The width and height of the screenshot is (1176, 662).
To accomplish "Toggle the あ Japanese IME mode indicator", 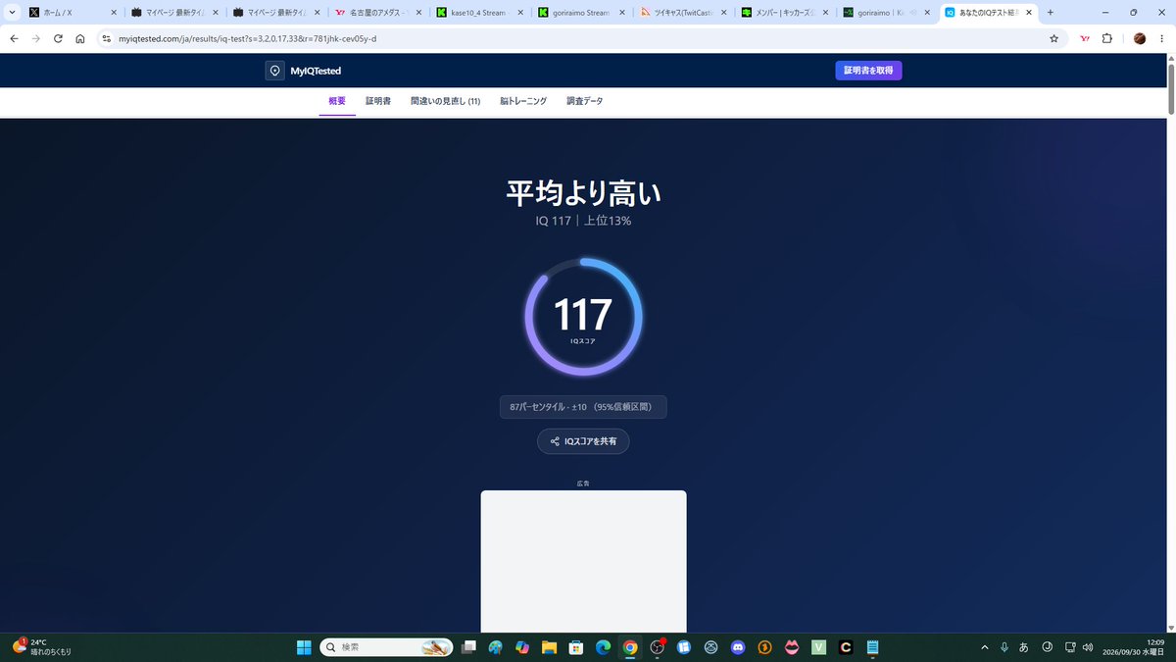I will tap(1024, 647).
